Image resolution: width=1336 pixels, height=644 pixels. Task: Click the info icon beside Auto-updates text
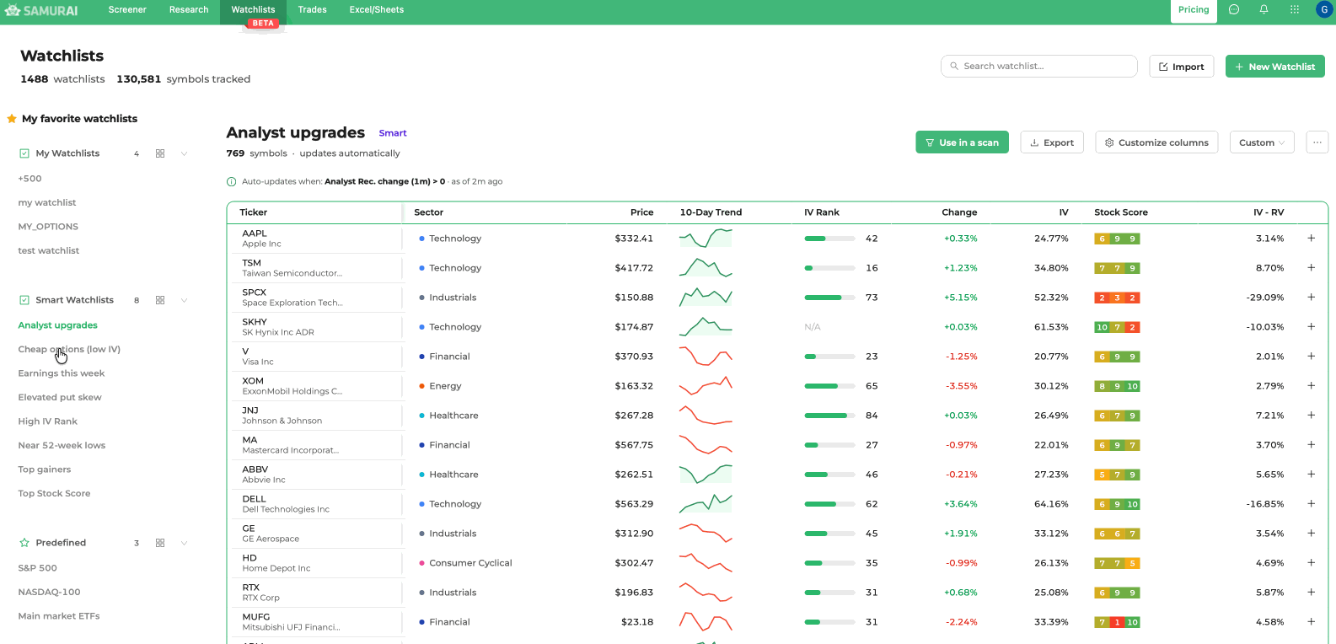pyautogui.click(x=232, y=182)
